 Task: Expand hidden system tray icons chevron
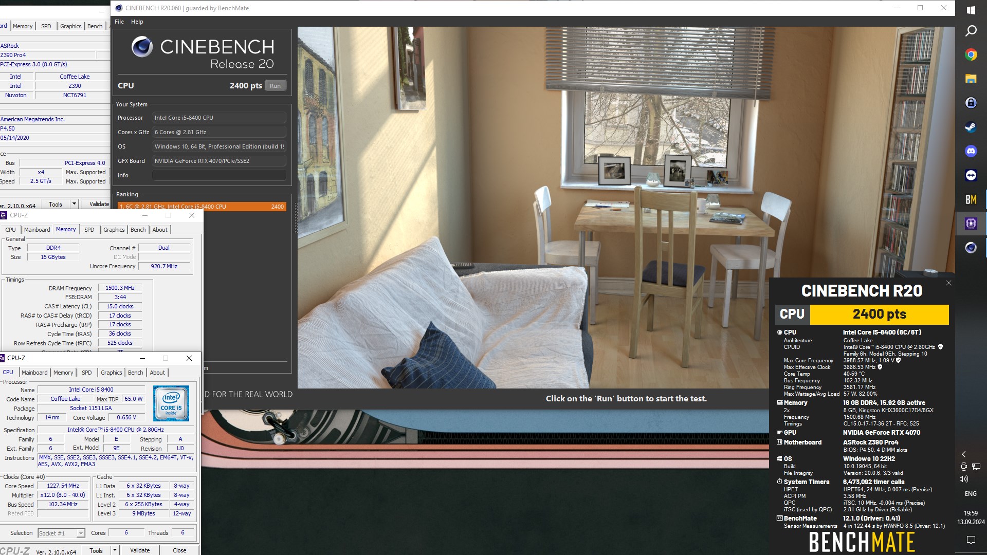(x=964, y=454)
